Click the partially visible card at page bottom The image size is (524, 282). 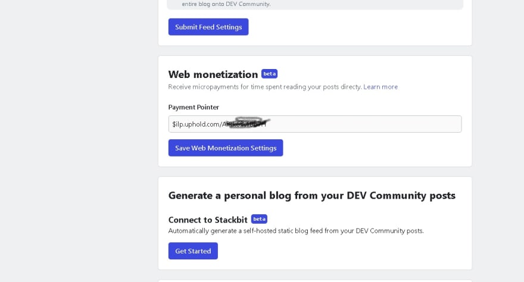tap(315, 281)
